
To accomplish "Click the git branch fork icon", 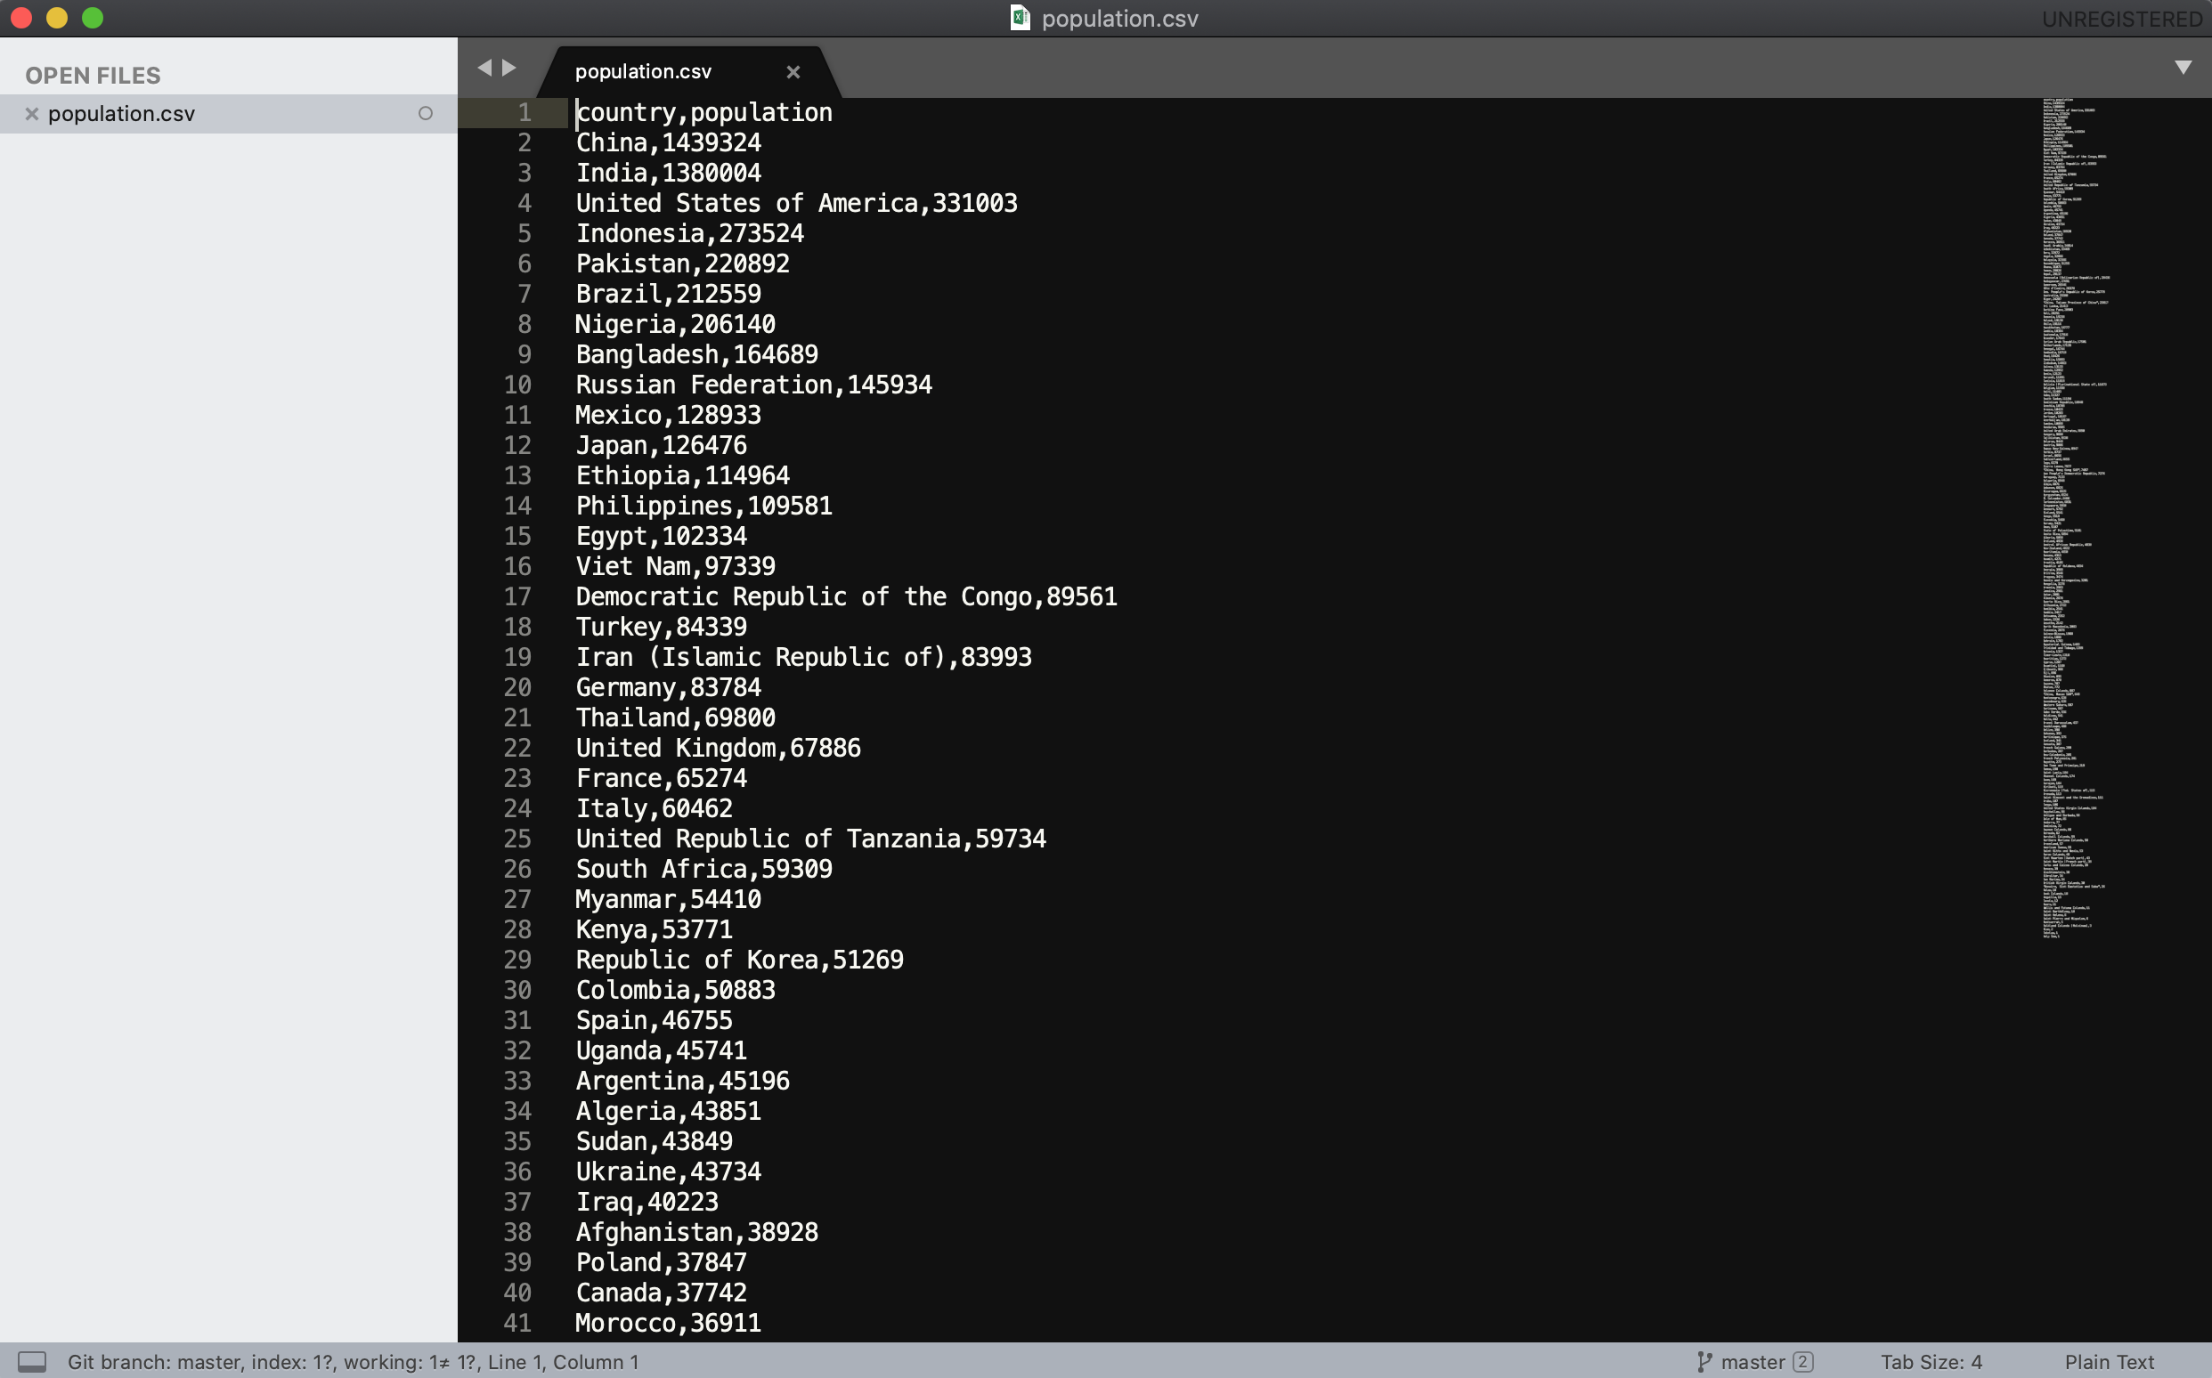I will 1704,1362.
